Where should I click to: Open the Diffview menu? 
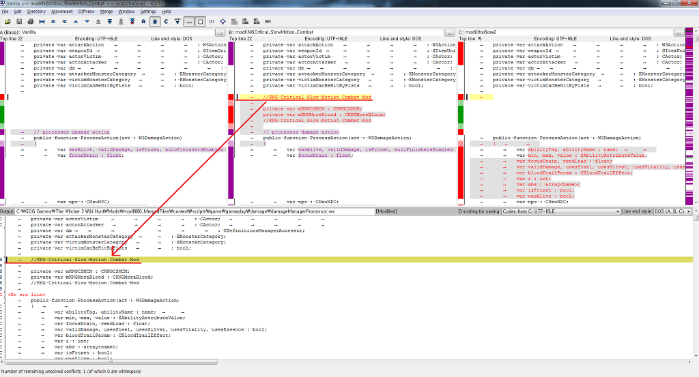(x=86, y=12)
